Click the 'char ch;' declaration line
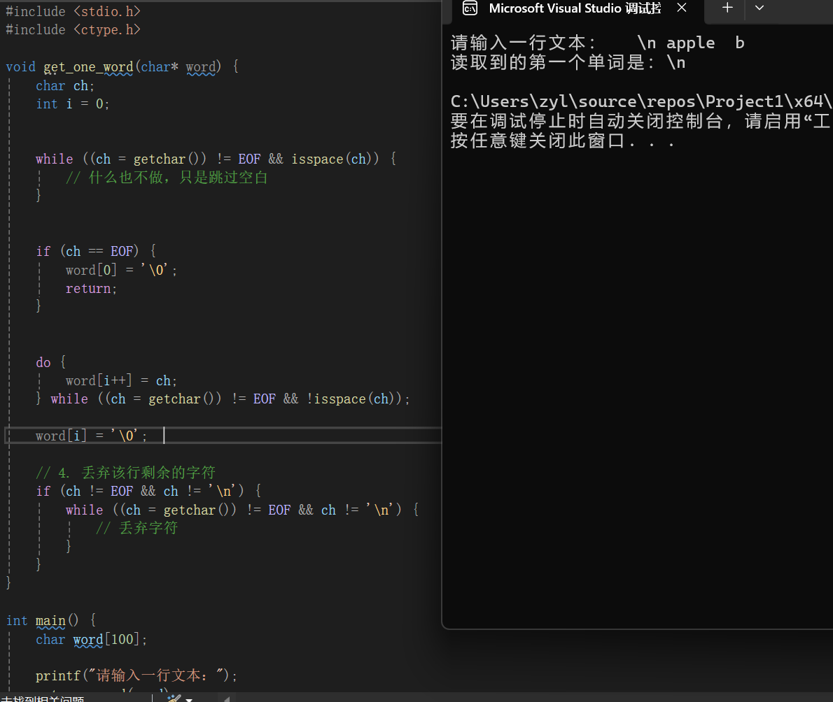The image size is (833, 702). tap(65, 85)
